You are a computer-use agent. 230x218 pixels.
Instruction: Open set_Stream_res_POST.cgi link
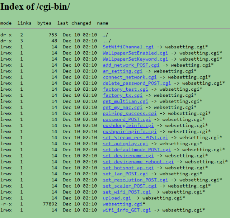pos(135,138)
